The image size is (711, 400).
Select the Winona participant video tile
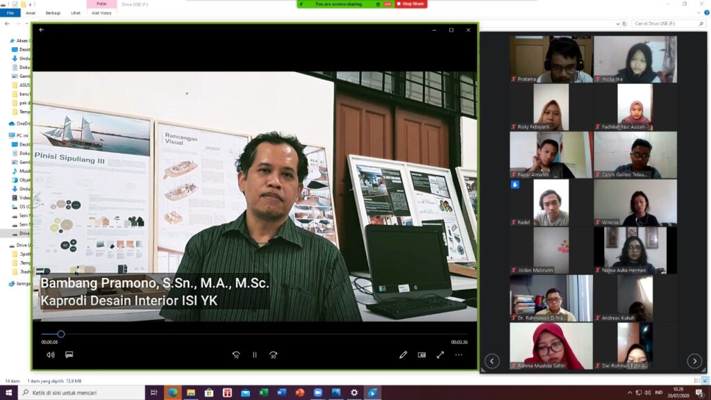635,203
